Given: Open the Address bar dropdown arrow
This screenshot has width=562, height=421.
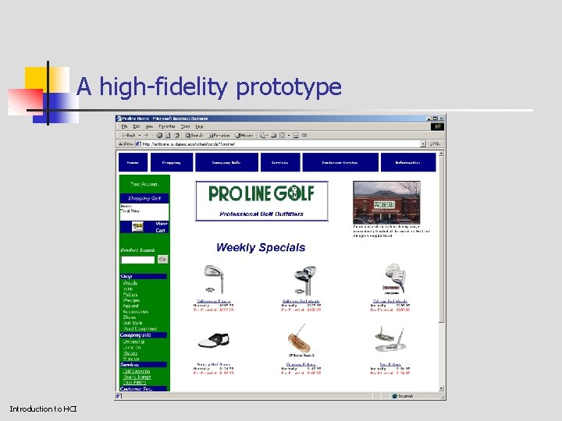Looking at the screenshot, I should click(423, 144).
